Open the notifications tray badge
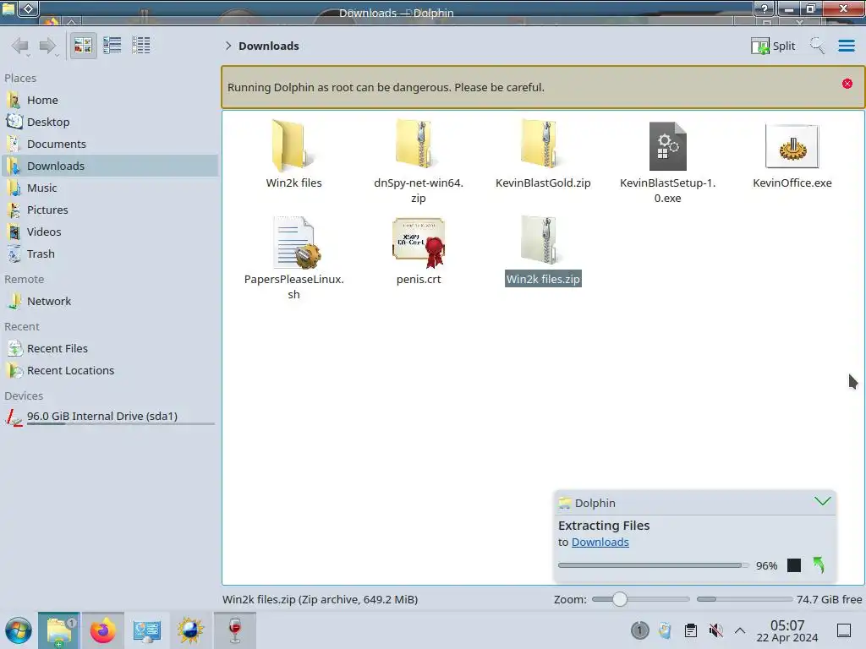The image size is (866, 649). (x=640, y=630)
